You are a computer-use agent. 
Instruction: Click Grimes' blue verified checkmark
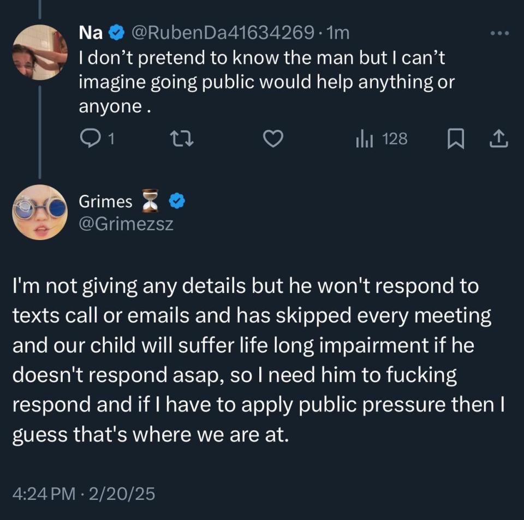176,202
